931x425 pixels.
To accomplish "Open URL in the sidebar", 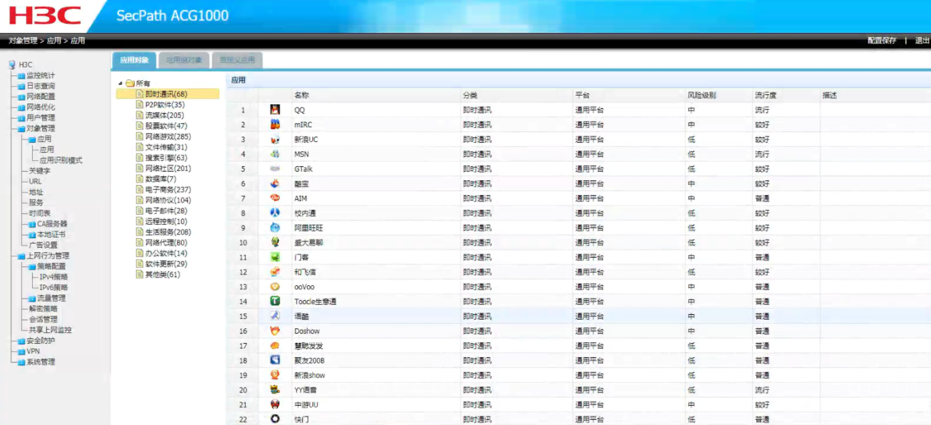I will point(35,181).
